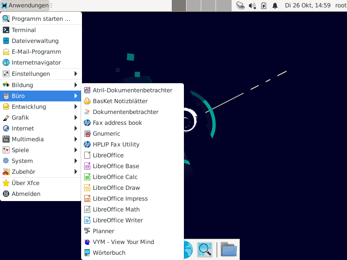
Task: Click the Gnumeric icon in Büro menu
Action: click(x=87, y=133)
